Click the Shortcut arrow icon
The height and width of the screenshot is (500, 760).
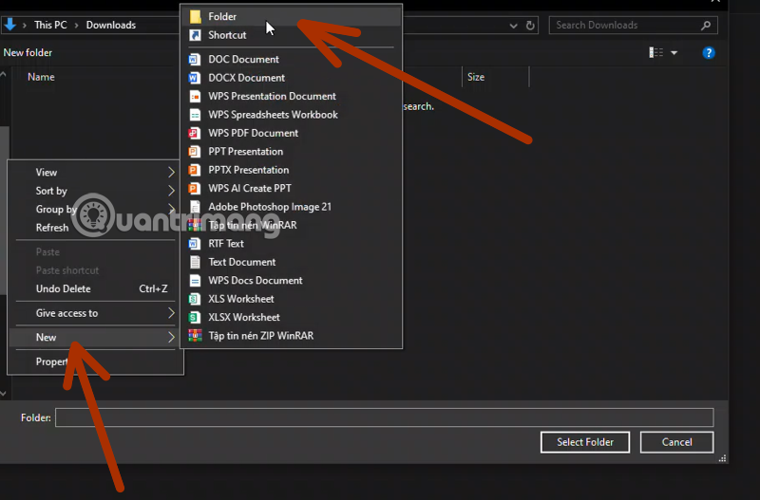pos(195,35)
